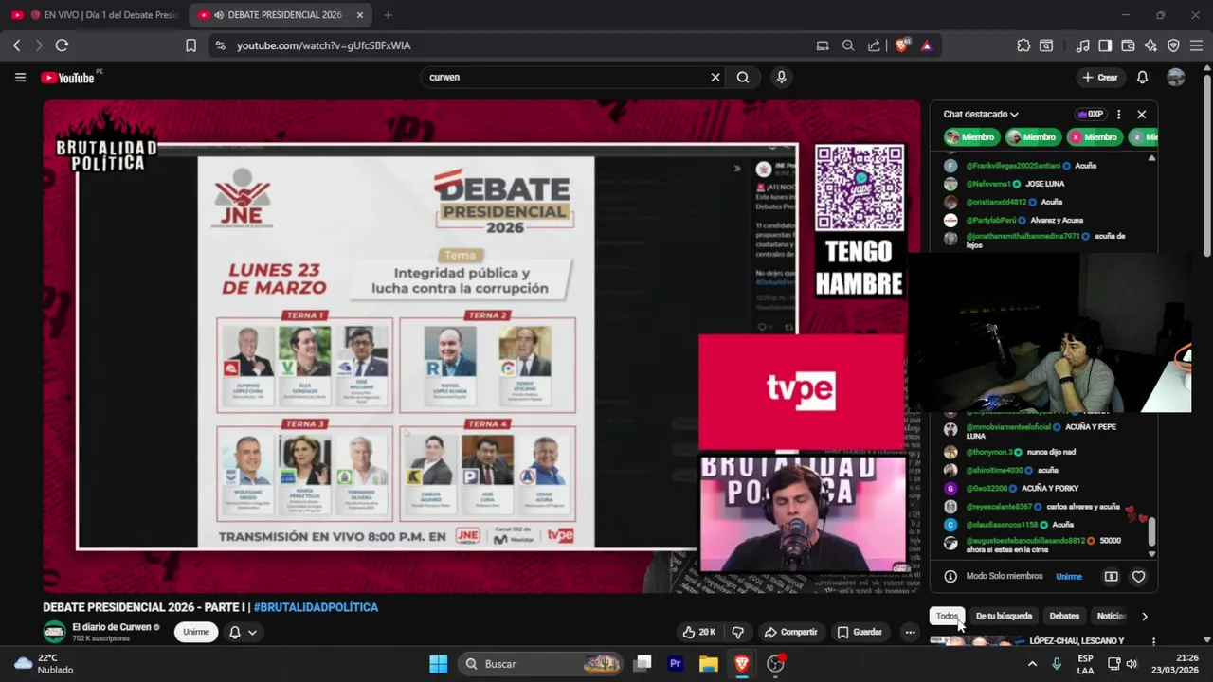Click the DXP chat badge
Viewport: 1213px width, 682px height.
[1091, 114]
